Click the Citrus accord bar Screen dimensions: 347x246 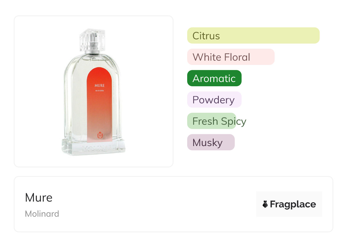pyautogui.click(x=253, y=36)
